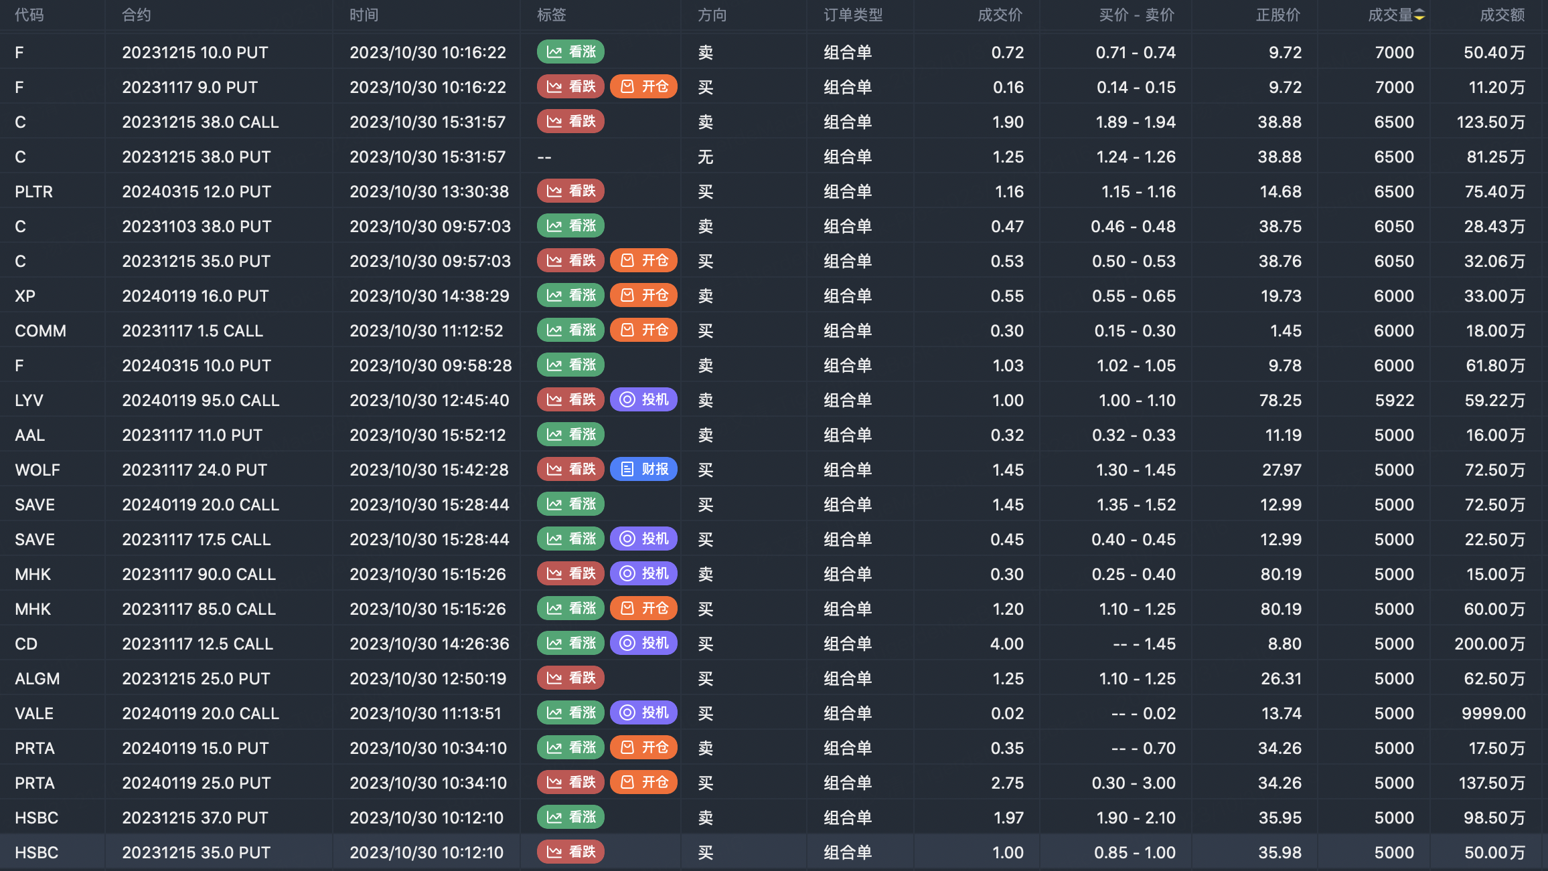Click the 成交价 column header

point(1000,15)
